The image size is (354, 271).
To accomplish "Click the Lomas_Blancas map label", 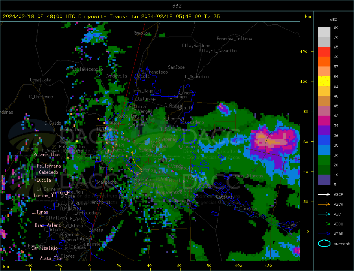I will coord(248,176).
